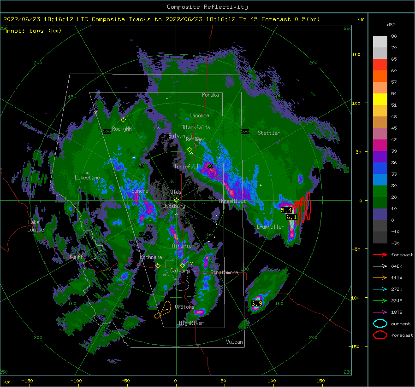415x387 pixels.
Task: Click the Innisfail label
Action: (186, 167)
